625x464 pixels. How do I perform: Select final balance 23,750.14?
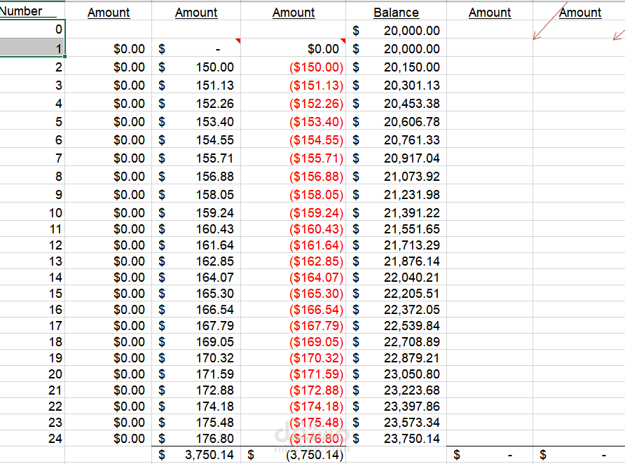pos(396,439)
